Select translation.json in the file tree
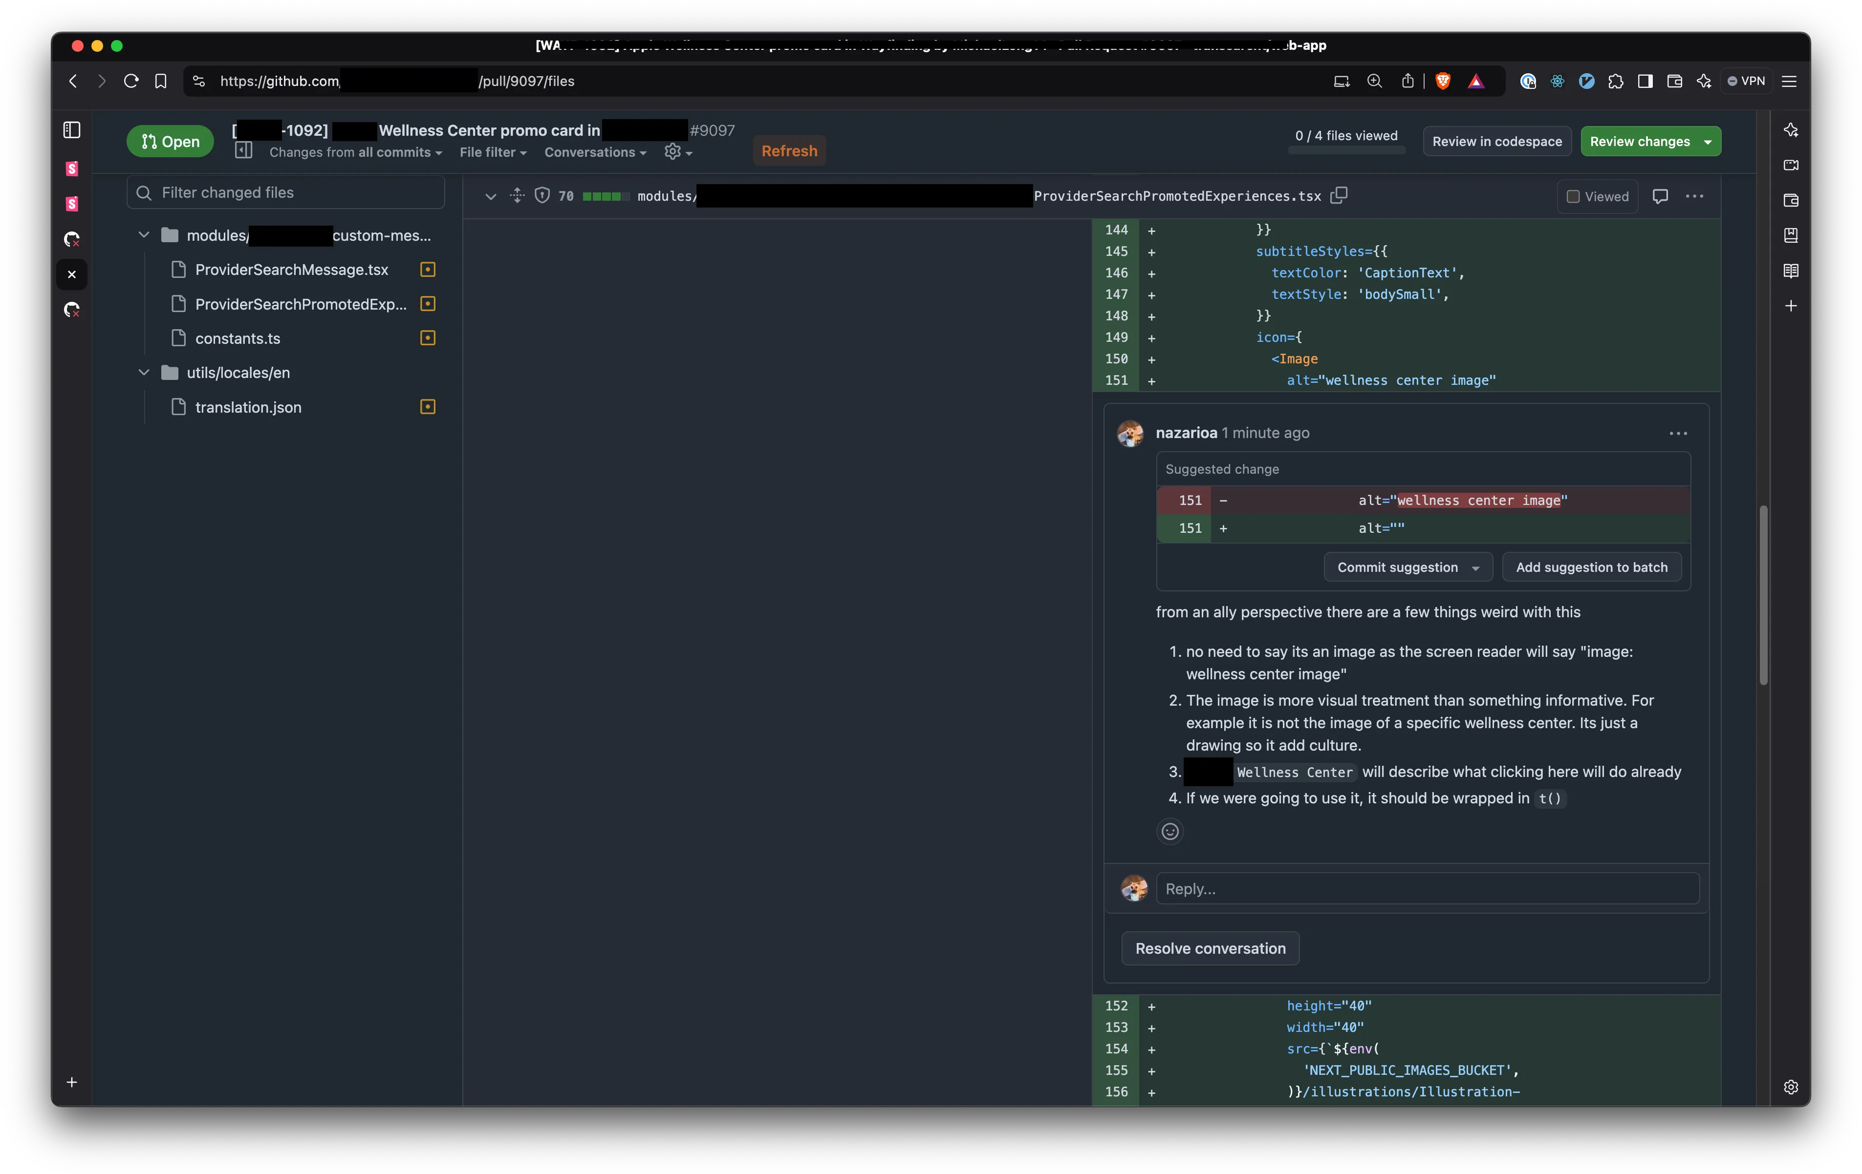1862x1174 pixels. [x=248, y=407]
